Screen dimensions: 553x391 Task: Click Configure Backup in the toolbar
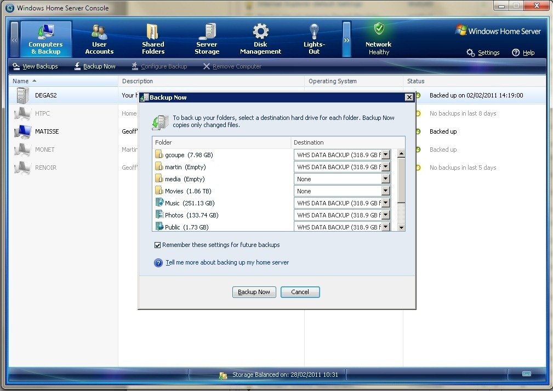click(159, 66)
